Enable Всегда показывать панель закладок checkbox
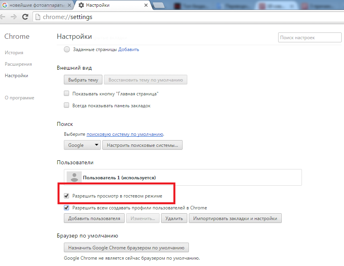Screen dimensions: 344x266 pyautogui.click(x=67, y=105)
